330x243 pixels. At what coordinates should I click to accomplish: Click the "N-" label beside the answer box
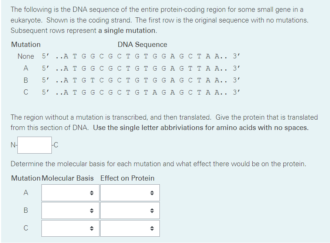pyautogui.click(x=14, y=145)
